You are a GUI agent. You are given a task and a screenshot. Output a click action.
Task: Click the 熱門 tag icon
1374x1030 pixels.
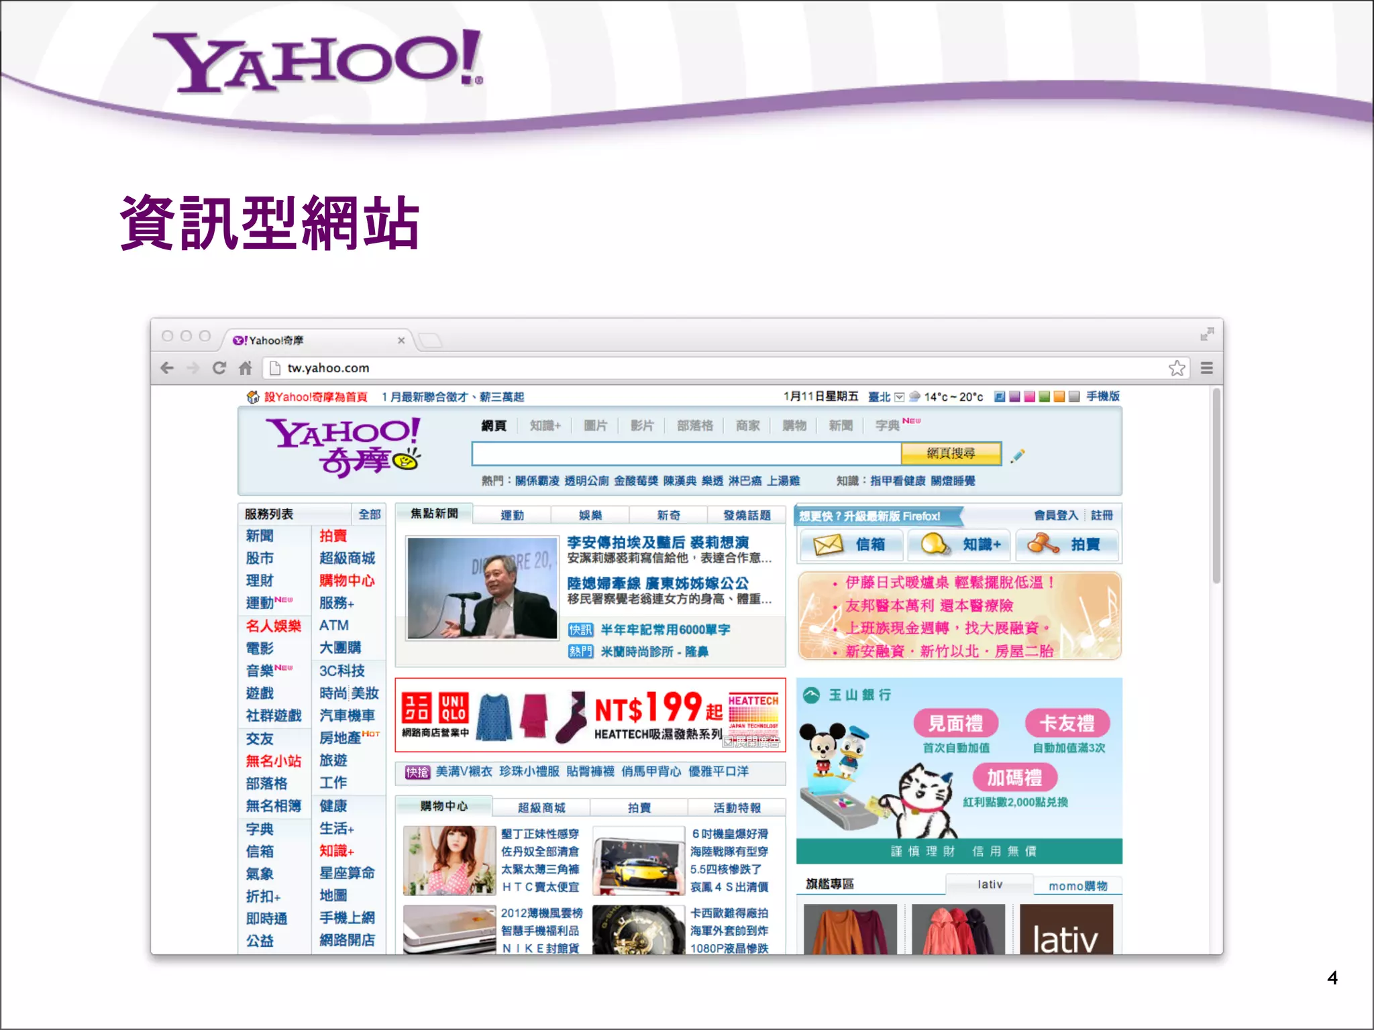[580, 651]
